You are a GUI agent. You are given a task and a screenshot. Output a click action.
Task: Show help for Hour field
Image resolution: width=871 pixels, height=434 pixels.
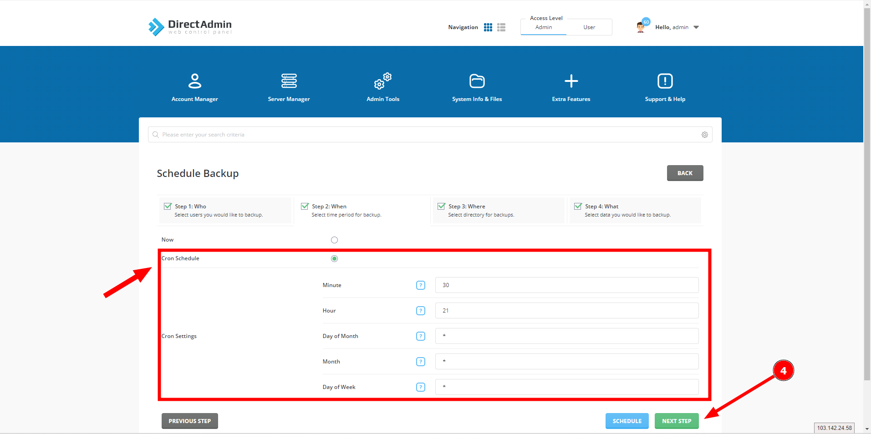tap(421, 311)
